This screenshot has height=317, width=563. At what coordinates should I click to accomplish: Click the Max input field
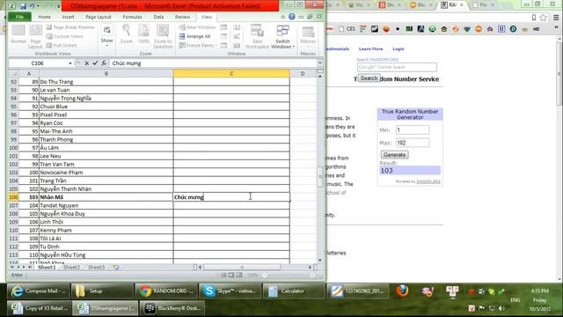pyautogui.click(x=413, y=143)
